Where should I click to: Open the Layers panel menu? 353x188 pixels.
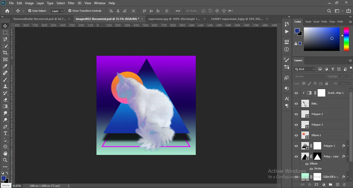[350, 61]
